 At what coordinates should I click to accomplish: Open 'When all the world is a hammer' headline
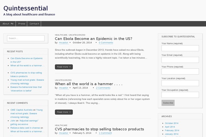click(x=89, y=84)
